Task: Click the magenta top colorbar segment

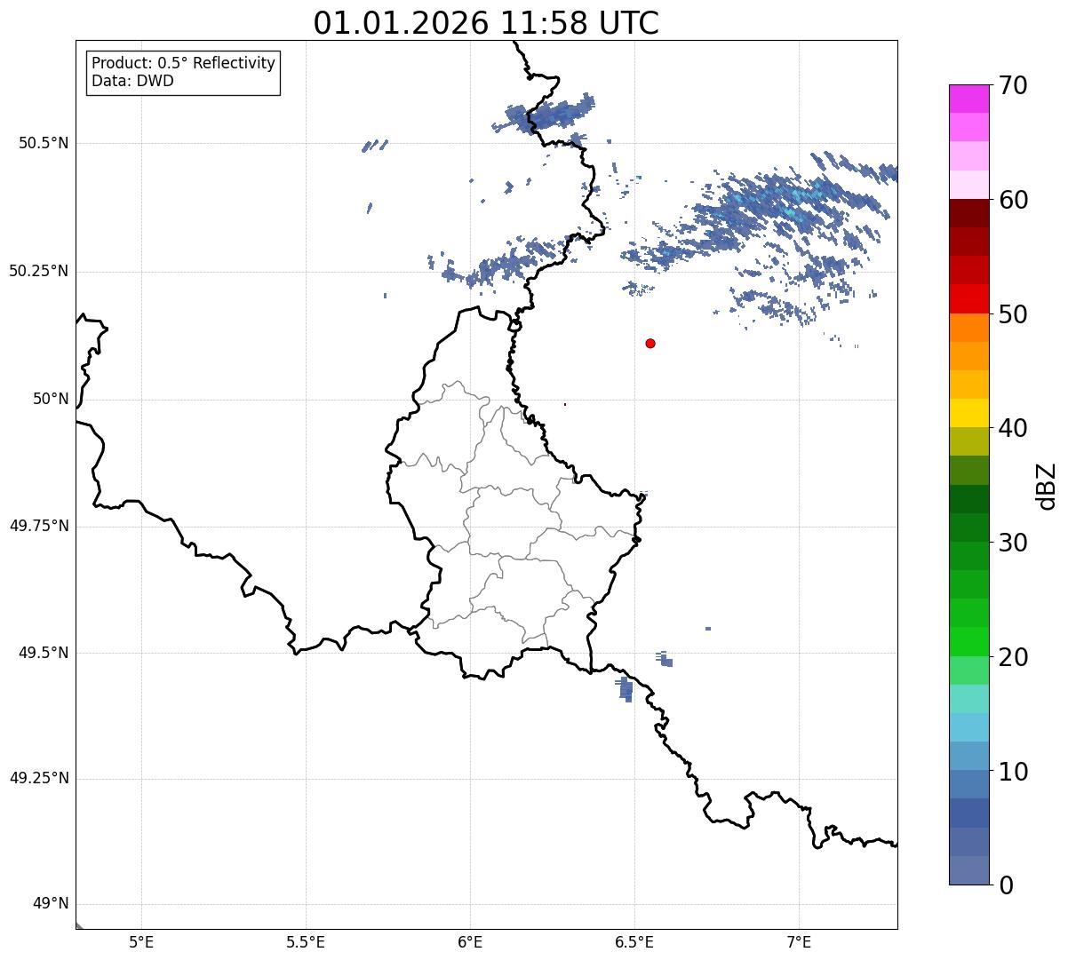Action: click(x=968, y=99)
